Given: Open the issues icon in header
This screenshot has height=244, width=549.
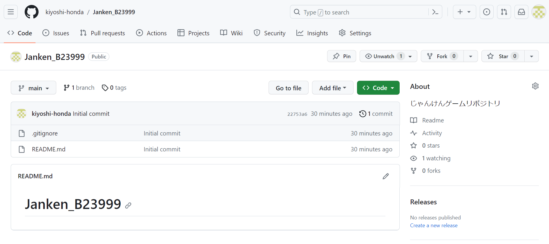Looking at the screenshot, I should click(486, 12).
